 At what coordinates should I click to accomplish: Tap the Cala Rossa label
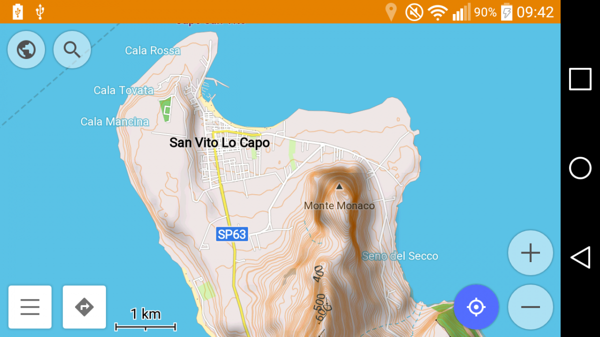click(152, 50)
